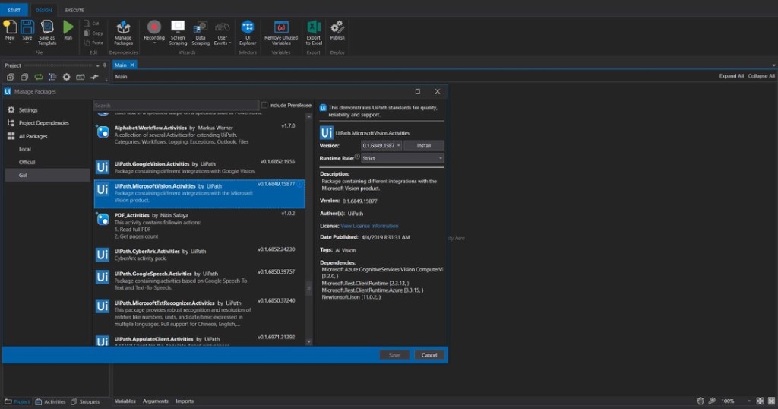
Task: Click the Paste icon in Edit group
Action: coord(87,43)
